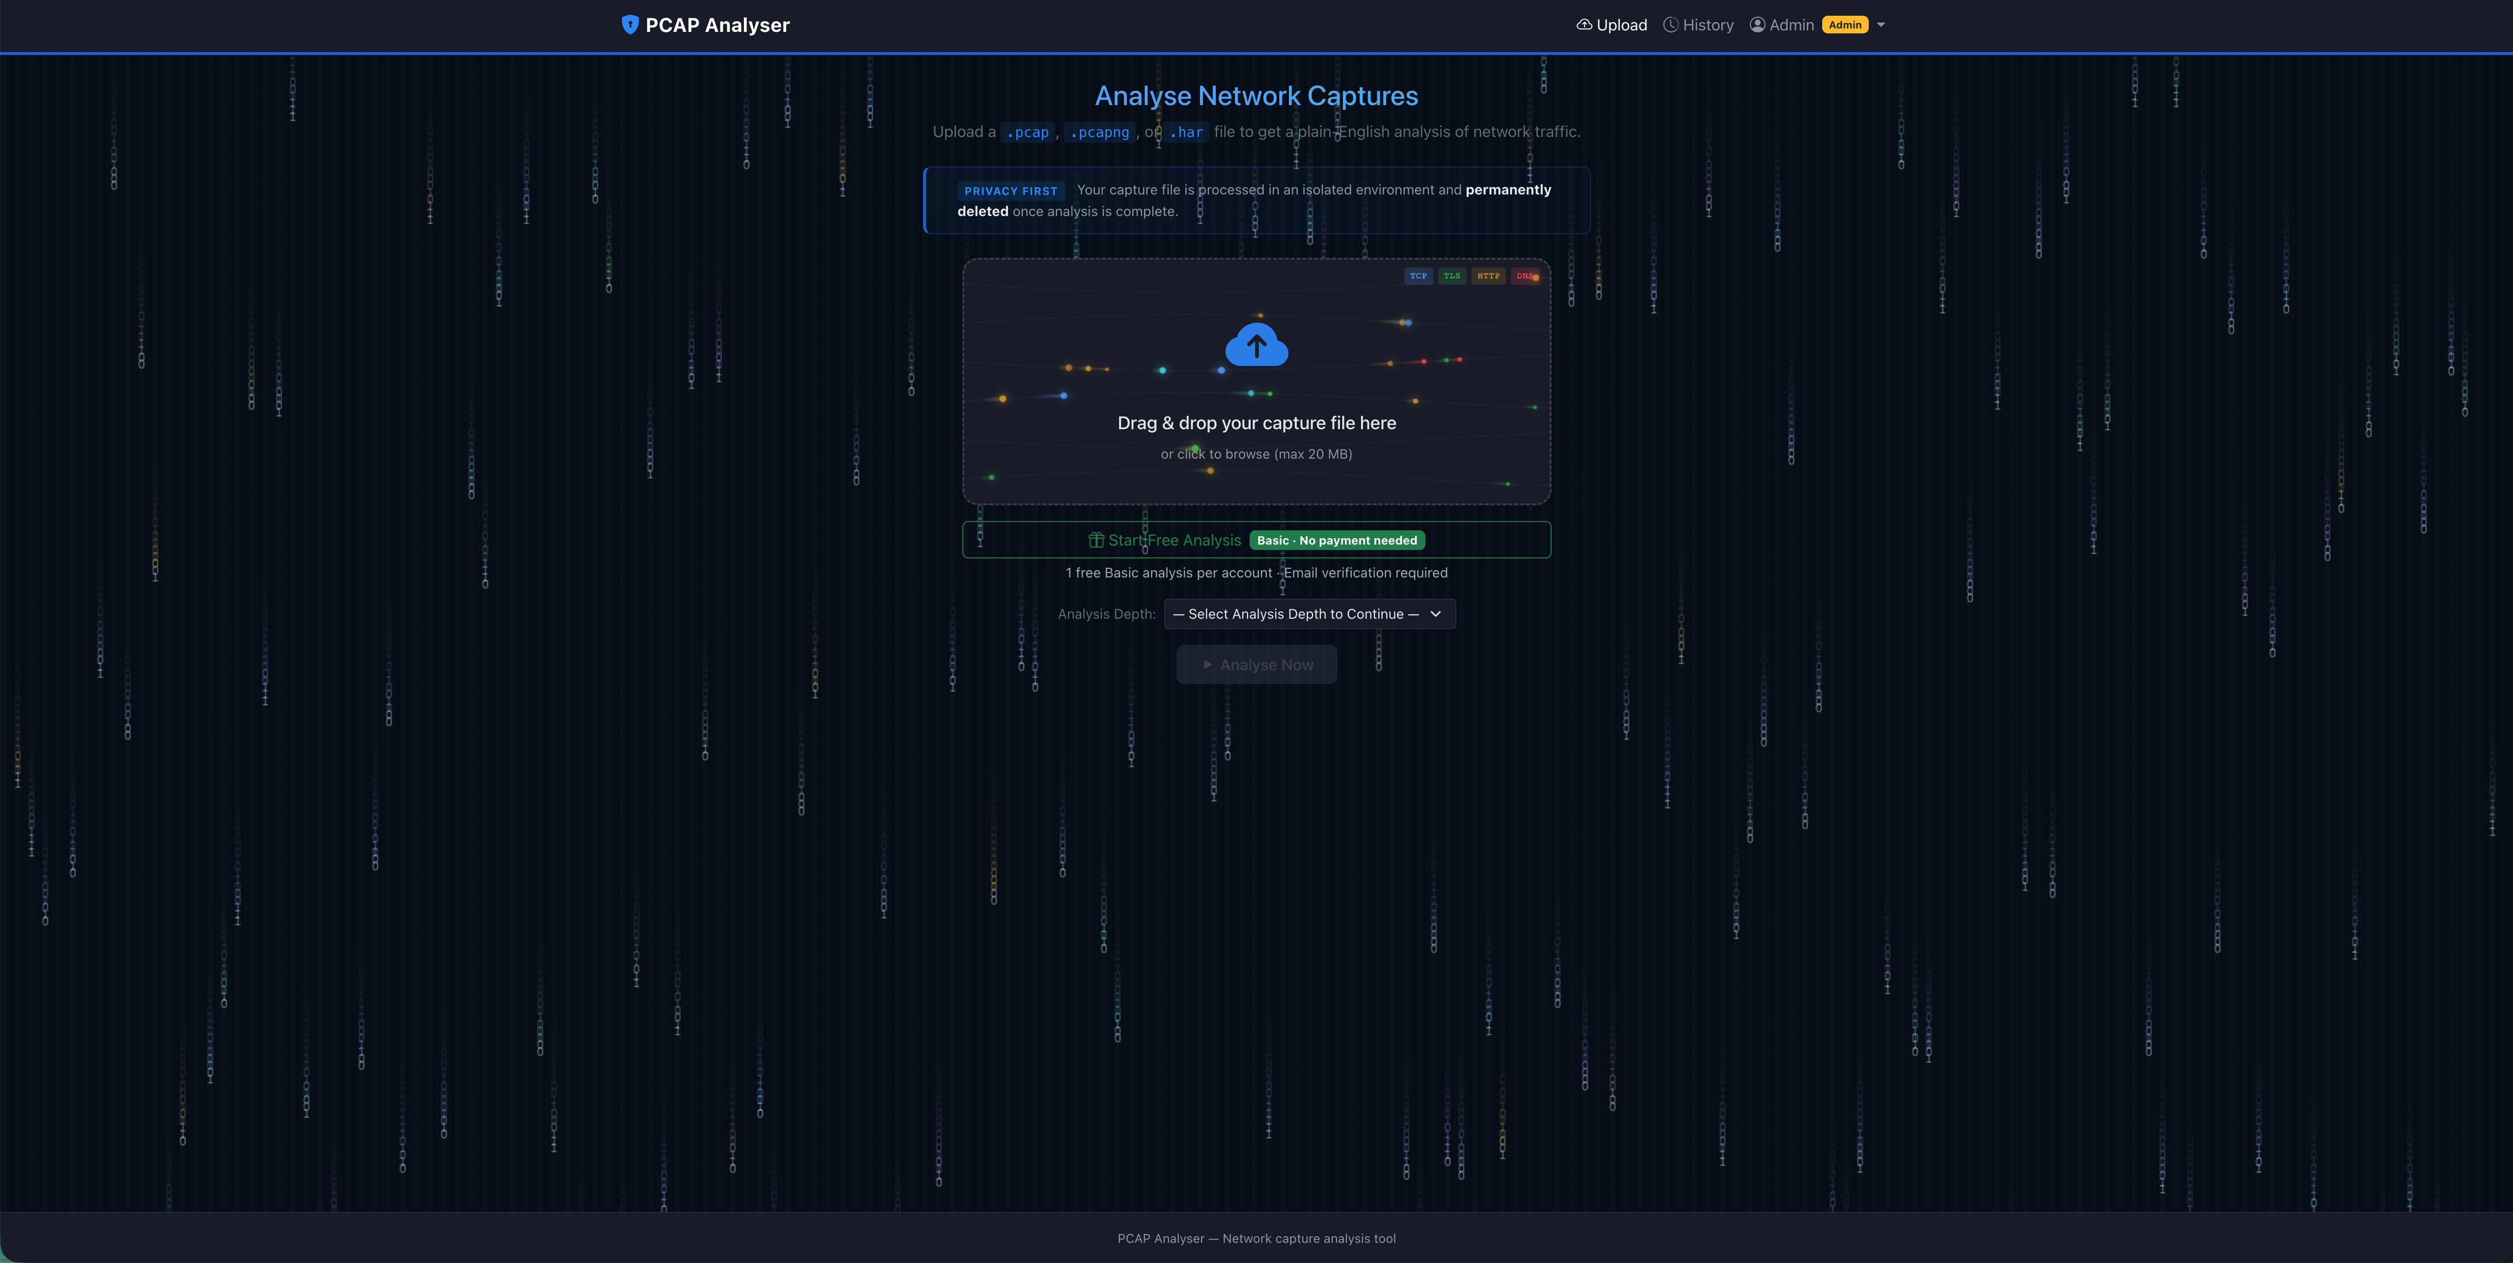Select the TLS protocol badge

1452,276
